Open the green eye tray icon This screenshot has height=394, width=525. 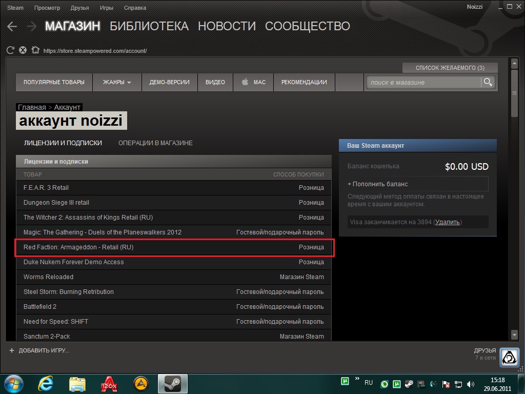click(385, 384)
